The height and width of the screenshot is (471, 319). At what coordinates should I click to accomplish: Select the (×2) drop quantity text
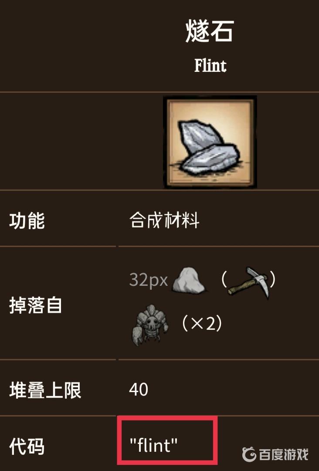click(x=202, y=323)
